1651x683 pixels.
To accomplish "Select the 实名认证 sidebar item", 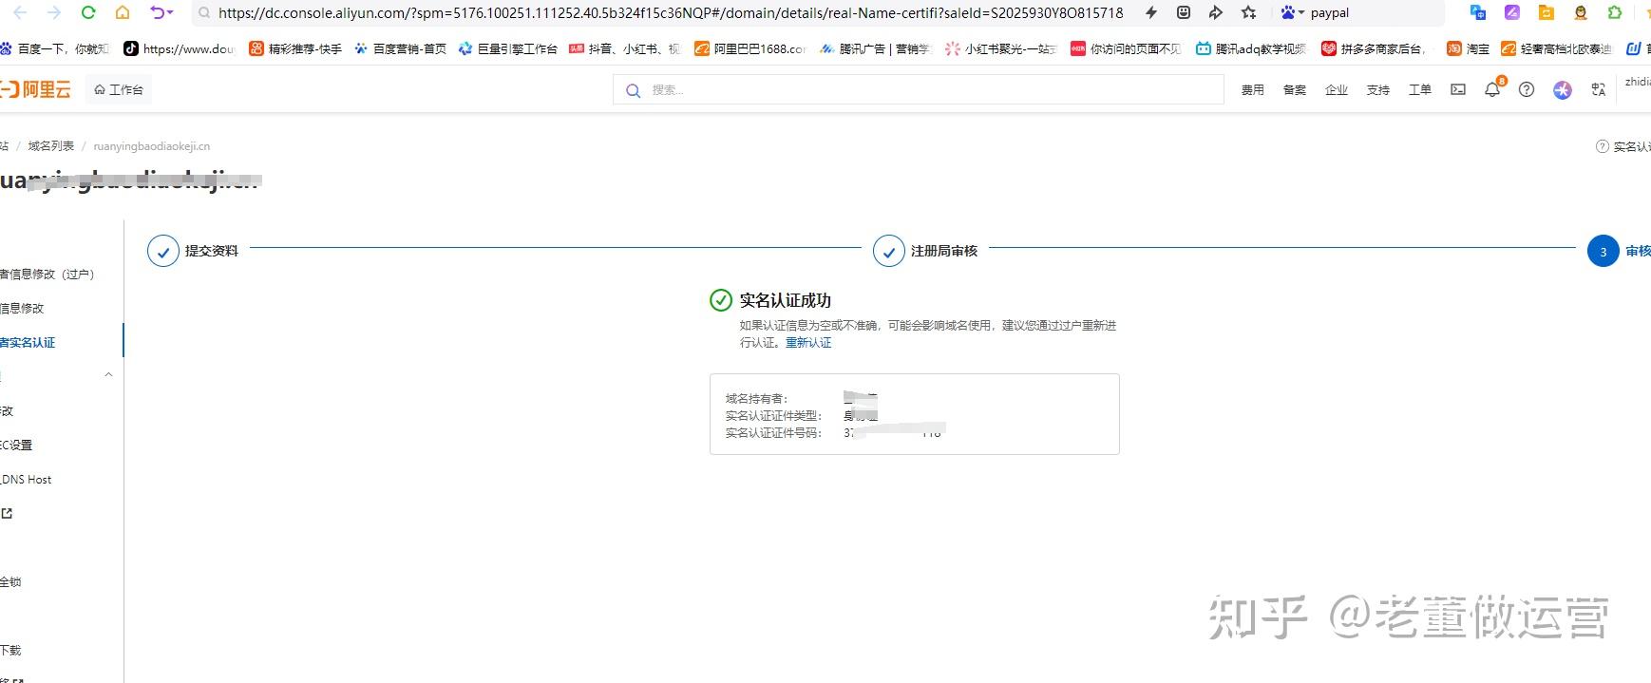I will [28, 343].
